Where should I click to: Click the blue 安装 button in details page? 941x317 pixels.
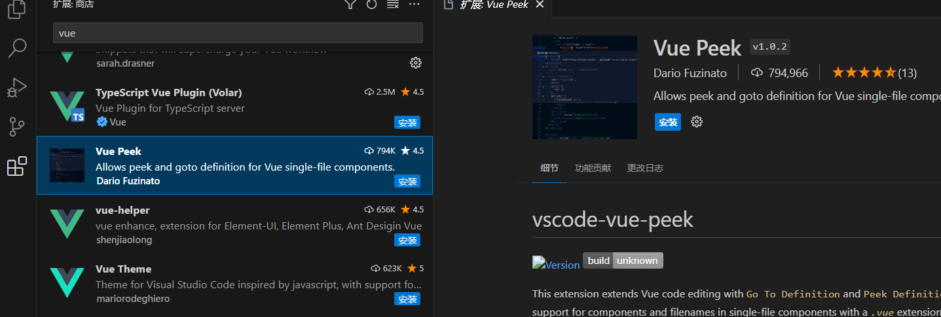click(x=668, y=122)
